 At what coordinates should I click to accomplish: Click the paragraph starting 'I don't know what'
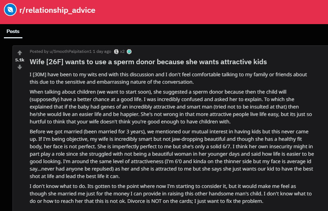click(x=171, y=194)
